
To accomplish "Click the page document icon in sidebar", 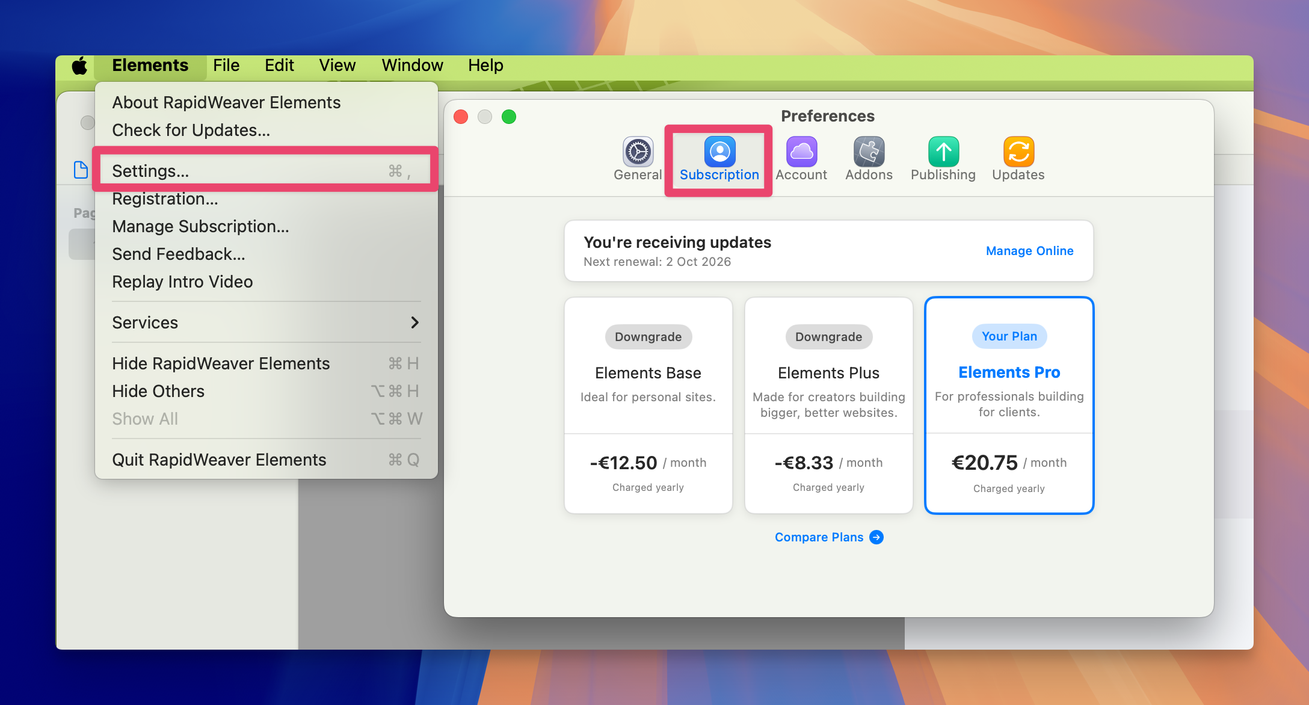I will 81,170.
